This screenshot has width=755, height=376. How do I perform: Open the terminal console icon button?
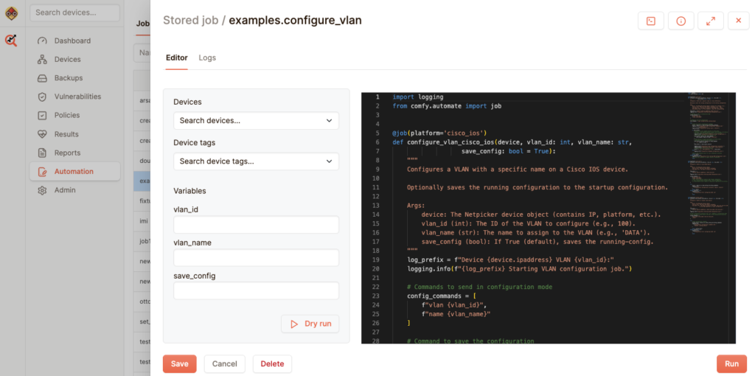pos(650,21)
